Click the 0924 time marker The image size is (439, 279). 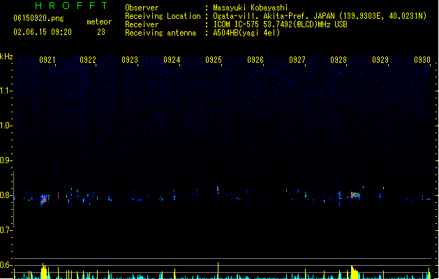[x=172, y=60]
